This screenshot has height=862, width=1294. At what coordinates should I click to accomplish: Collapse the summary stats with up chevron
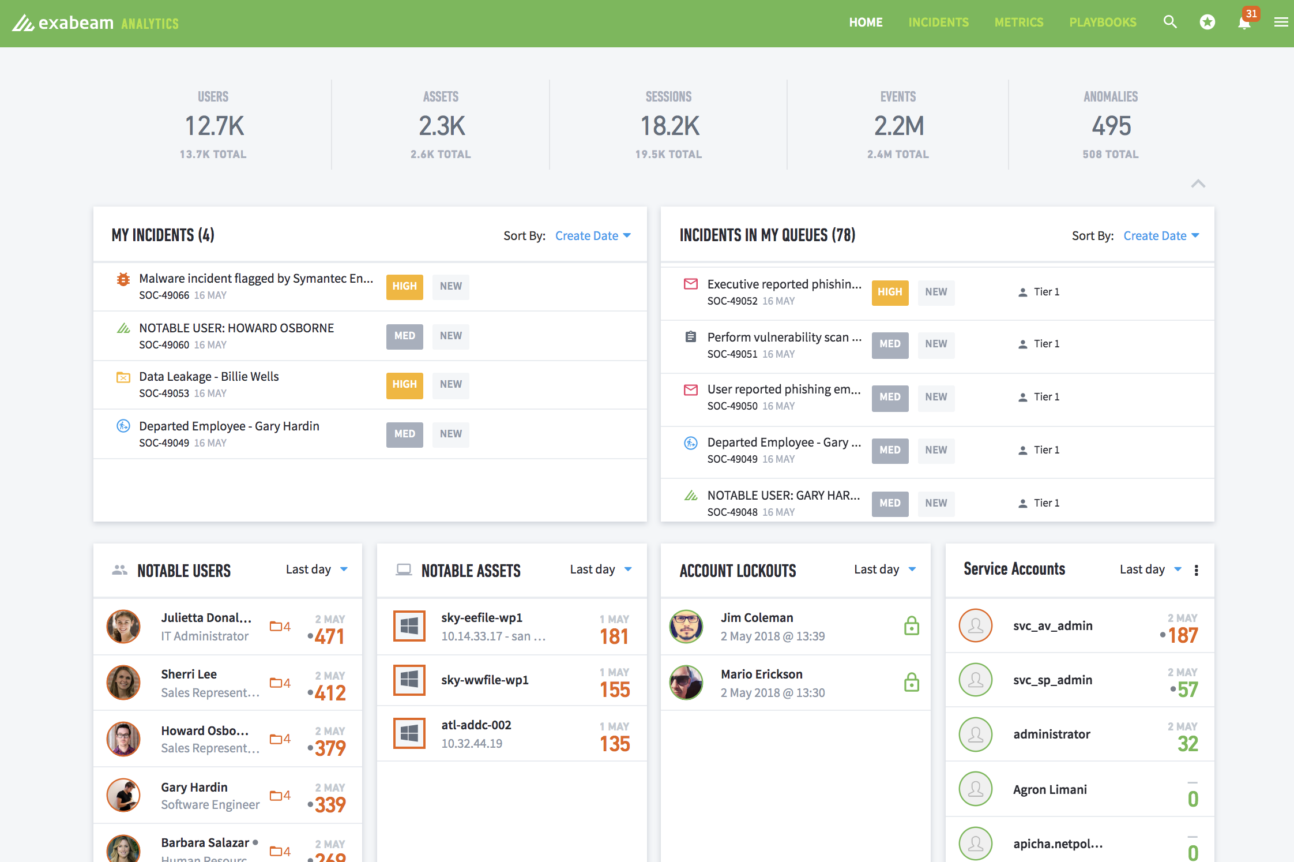coord(1198,184)
